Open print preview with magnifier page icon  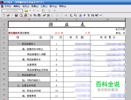click(21, 15)
